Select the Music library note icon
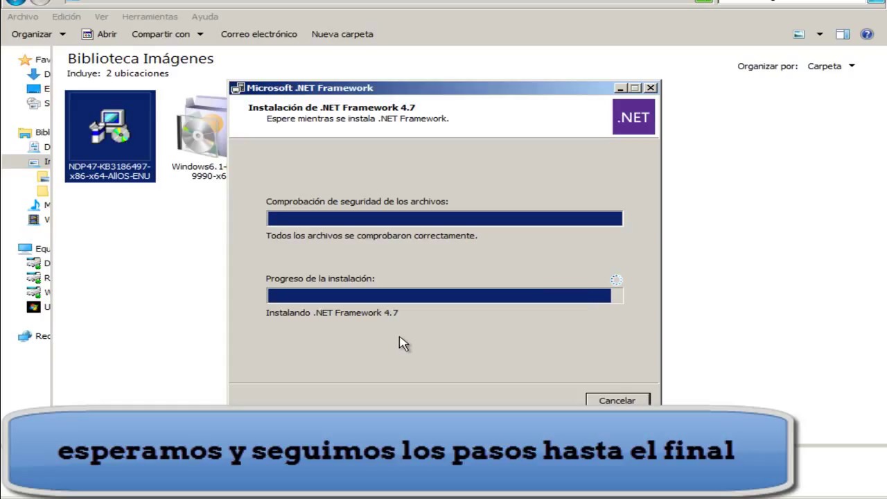The image size is (887, 499). click(33, 205)
